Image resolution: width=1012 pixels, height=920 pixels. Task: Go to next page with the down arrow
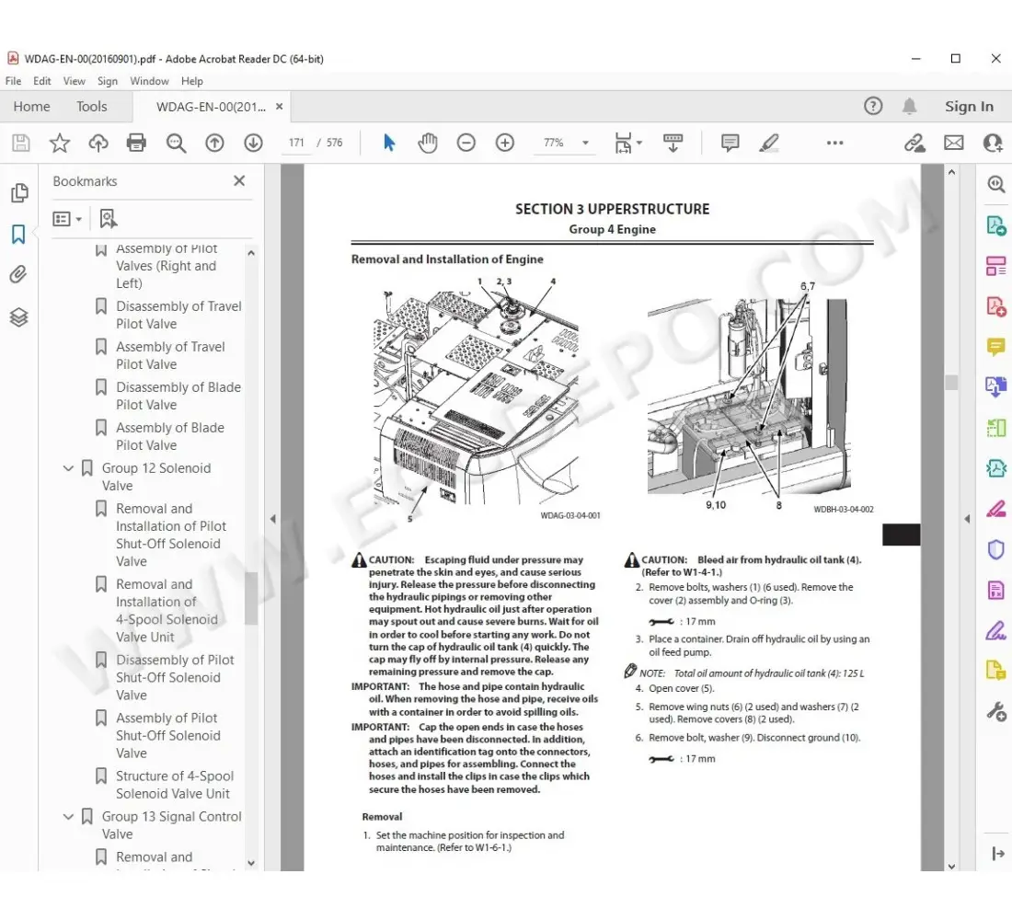pos(252,143)
